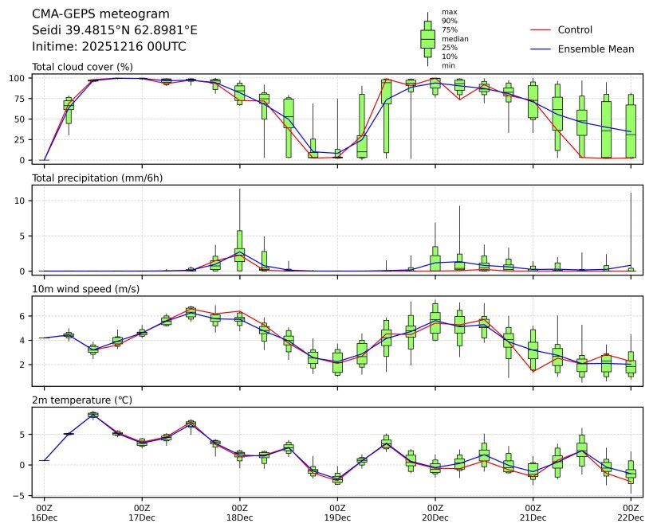Click the wind speed box plot at 00Z 20Dec
This screenshot has height=531, width=653.
pos(435,321)
